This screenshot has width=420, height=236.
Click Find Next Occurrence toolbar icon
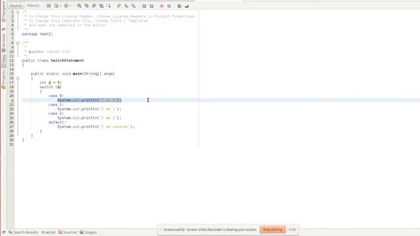pos(94,6)
